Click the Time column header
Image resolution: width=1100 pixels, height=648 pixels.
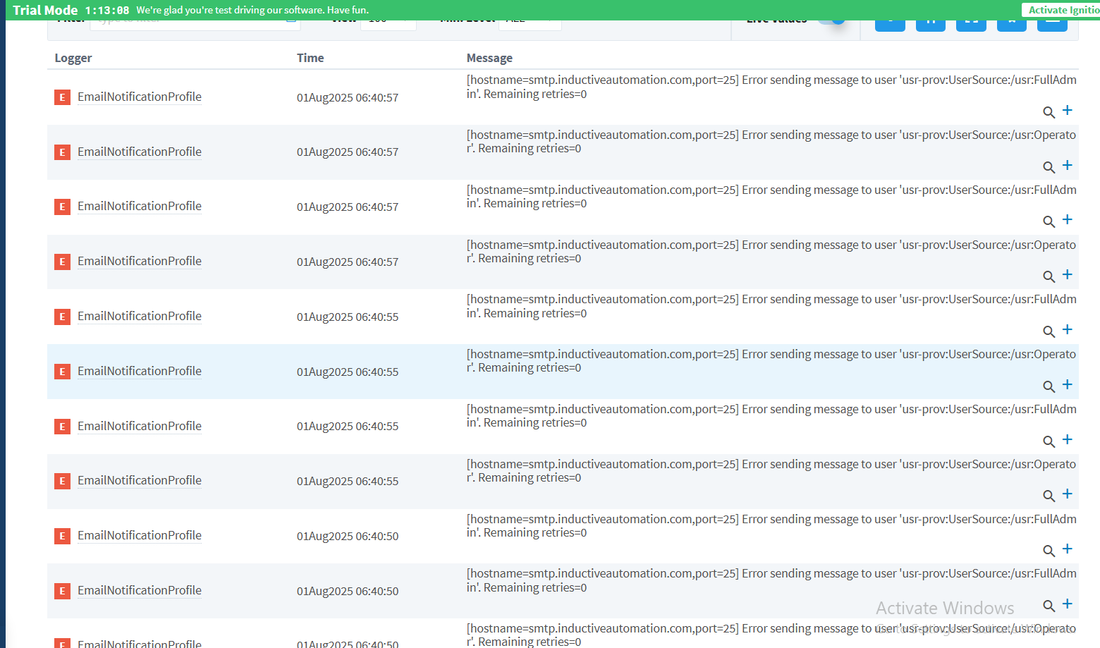point(310,58)
